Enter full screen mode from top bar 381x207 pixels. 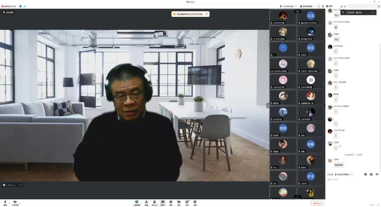pyautogui.click(x=318, y=6)
